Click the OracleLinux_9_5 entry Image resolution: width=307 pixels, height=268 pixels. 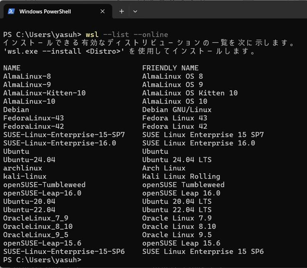(x=35, y=235)
